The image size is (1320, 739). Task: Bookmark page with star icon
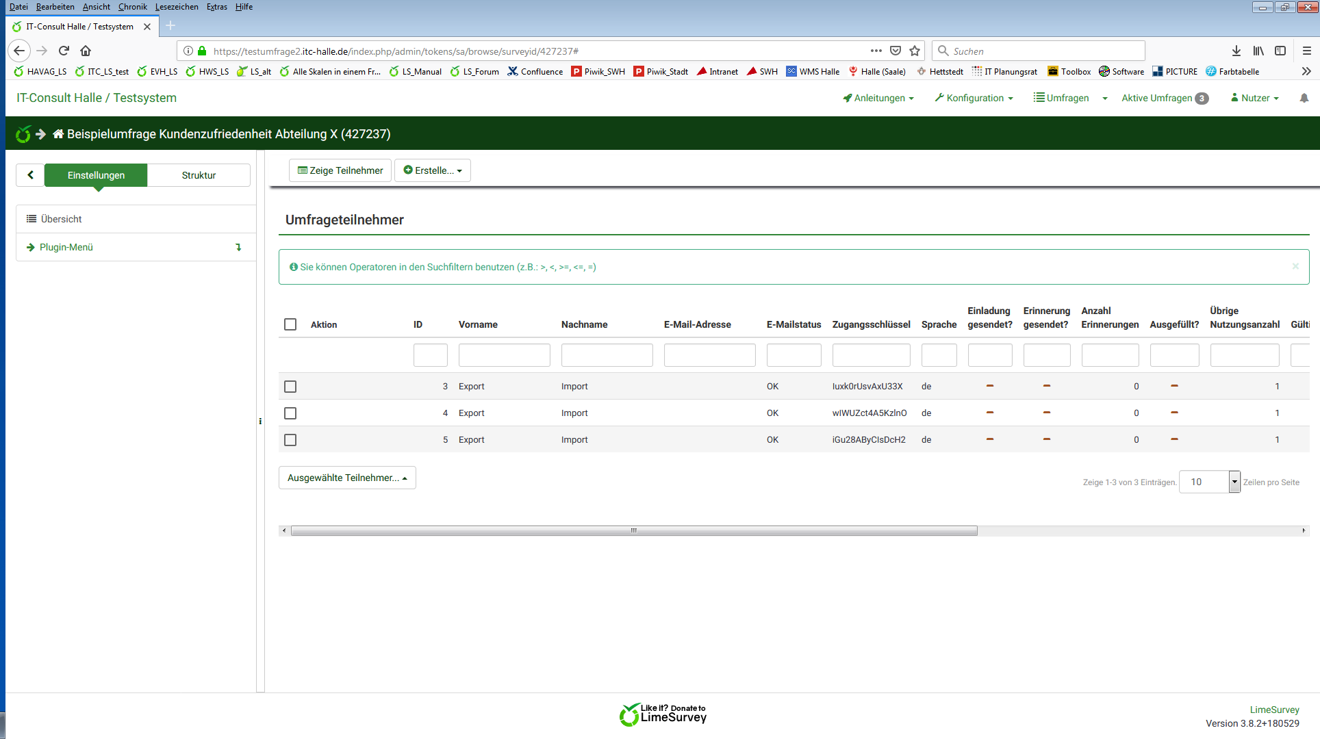915,51
